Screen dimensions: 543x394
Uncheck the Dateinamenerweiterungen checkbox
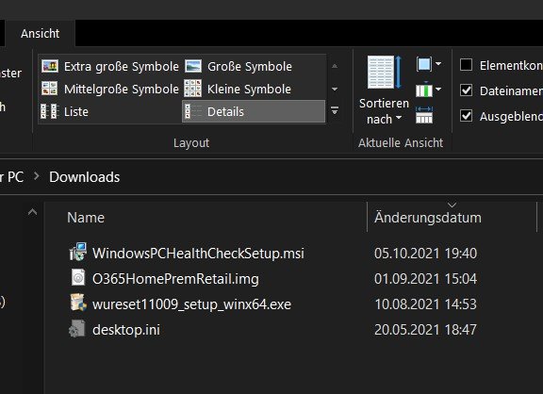[466, 90]
